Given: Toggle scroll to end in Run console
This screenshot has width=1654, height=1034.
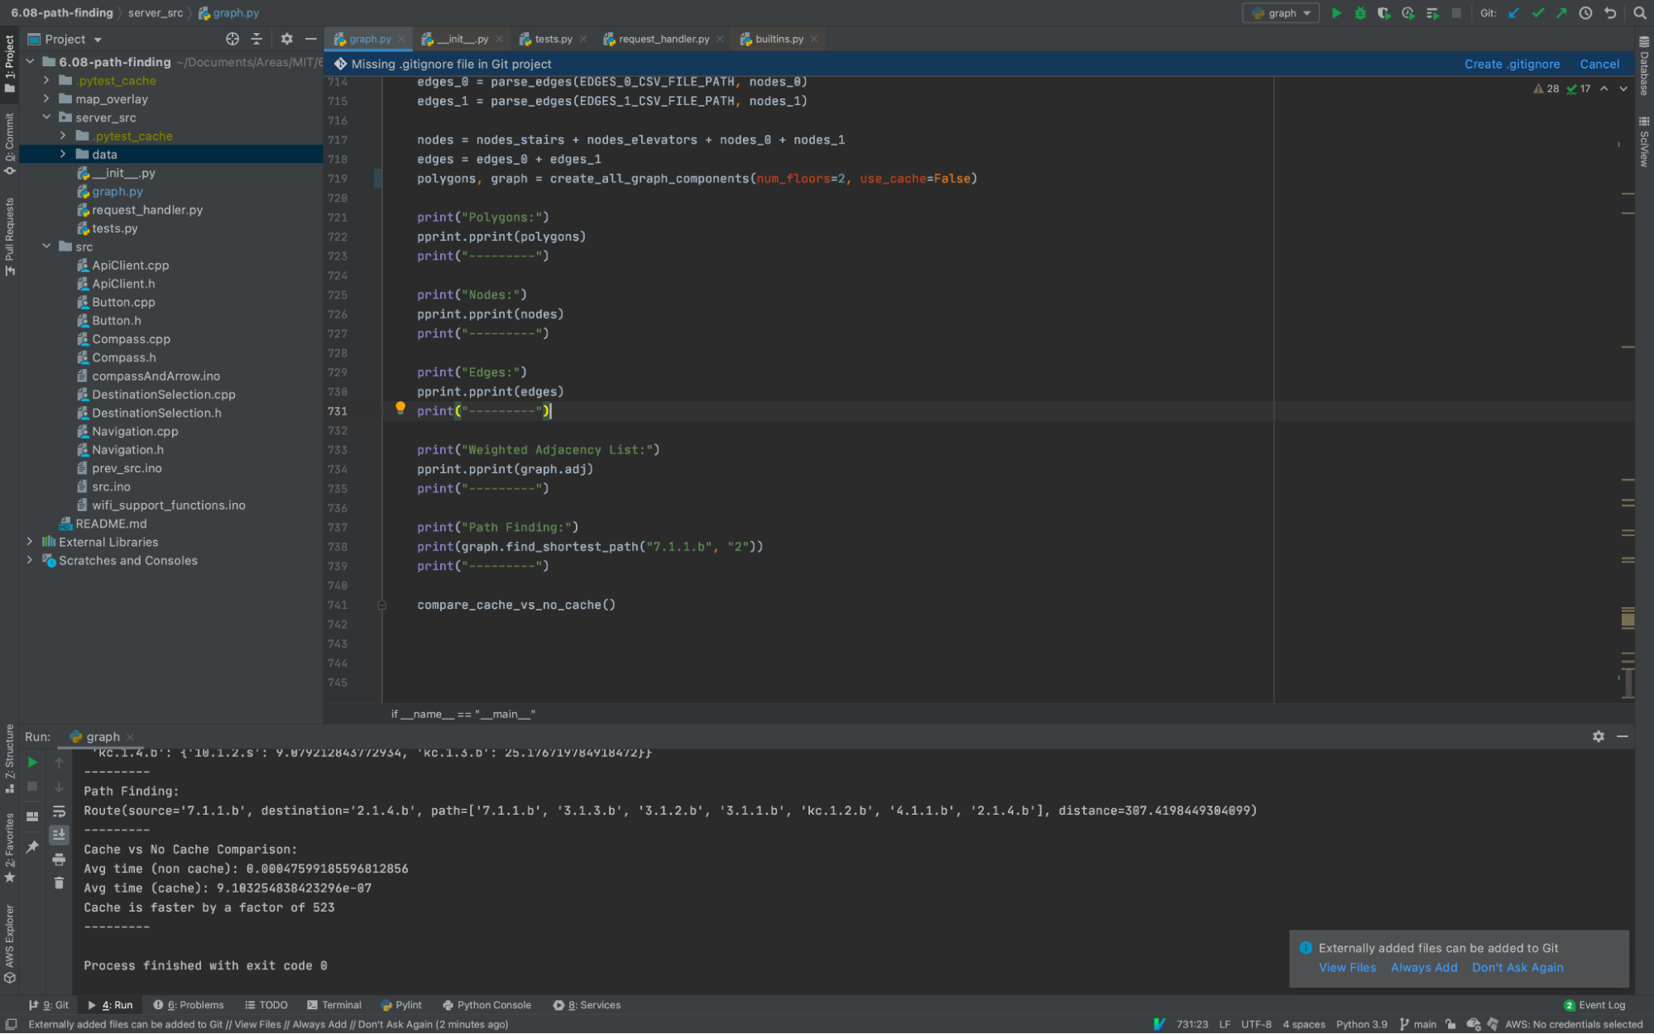Looking at the screenshot, I should [x=59, y=835].
